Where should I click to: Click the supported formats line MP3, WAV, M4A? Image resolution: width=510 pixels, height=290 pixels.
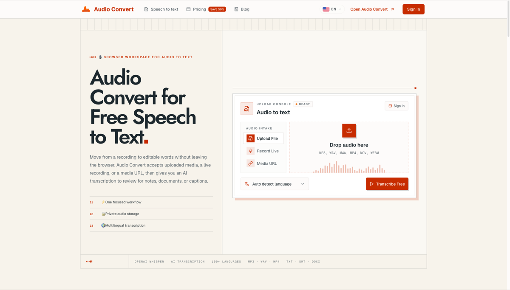click(349, 153)
